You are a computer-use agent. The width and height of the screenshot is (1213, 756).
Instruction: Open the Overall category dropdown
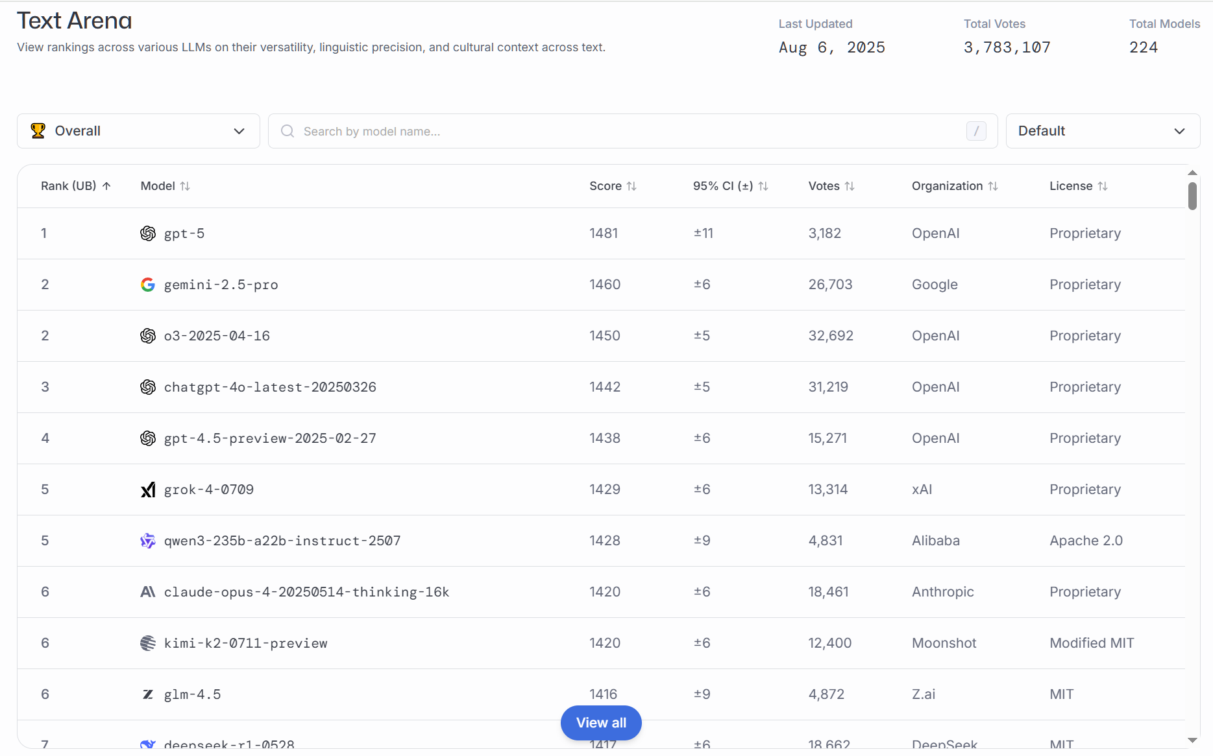(x=138, y=131)
